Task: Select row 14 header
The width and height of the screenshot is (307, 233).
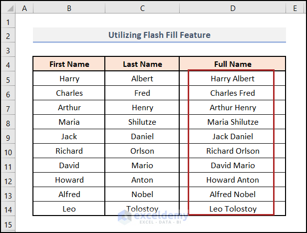Action: coord(8,209)
